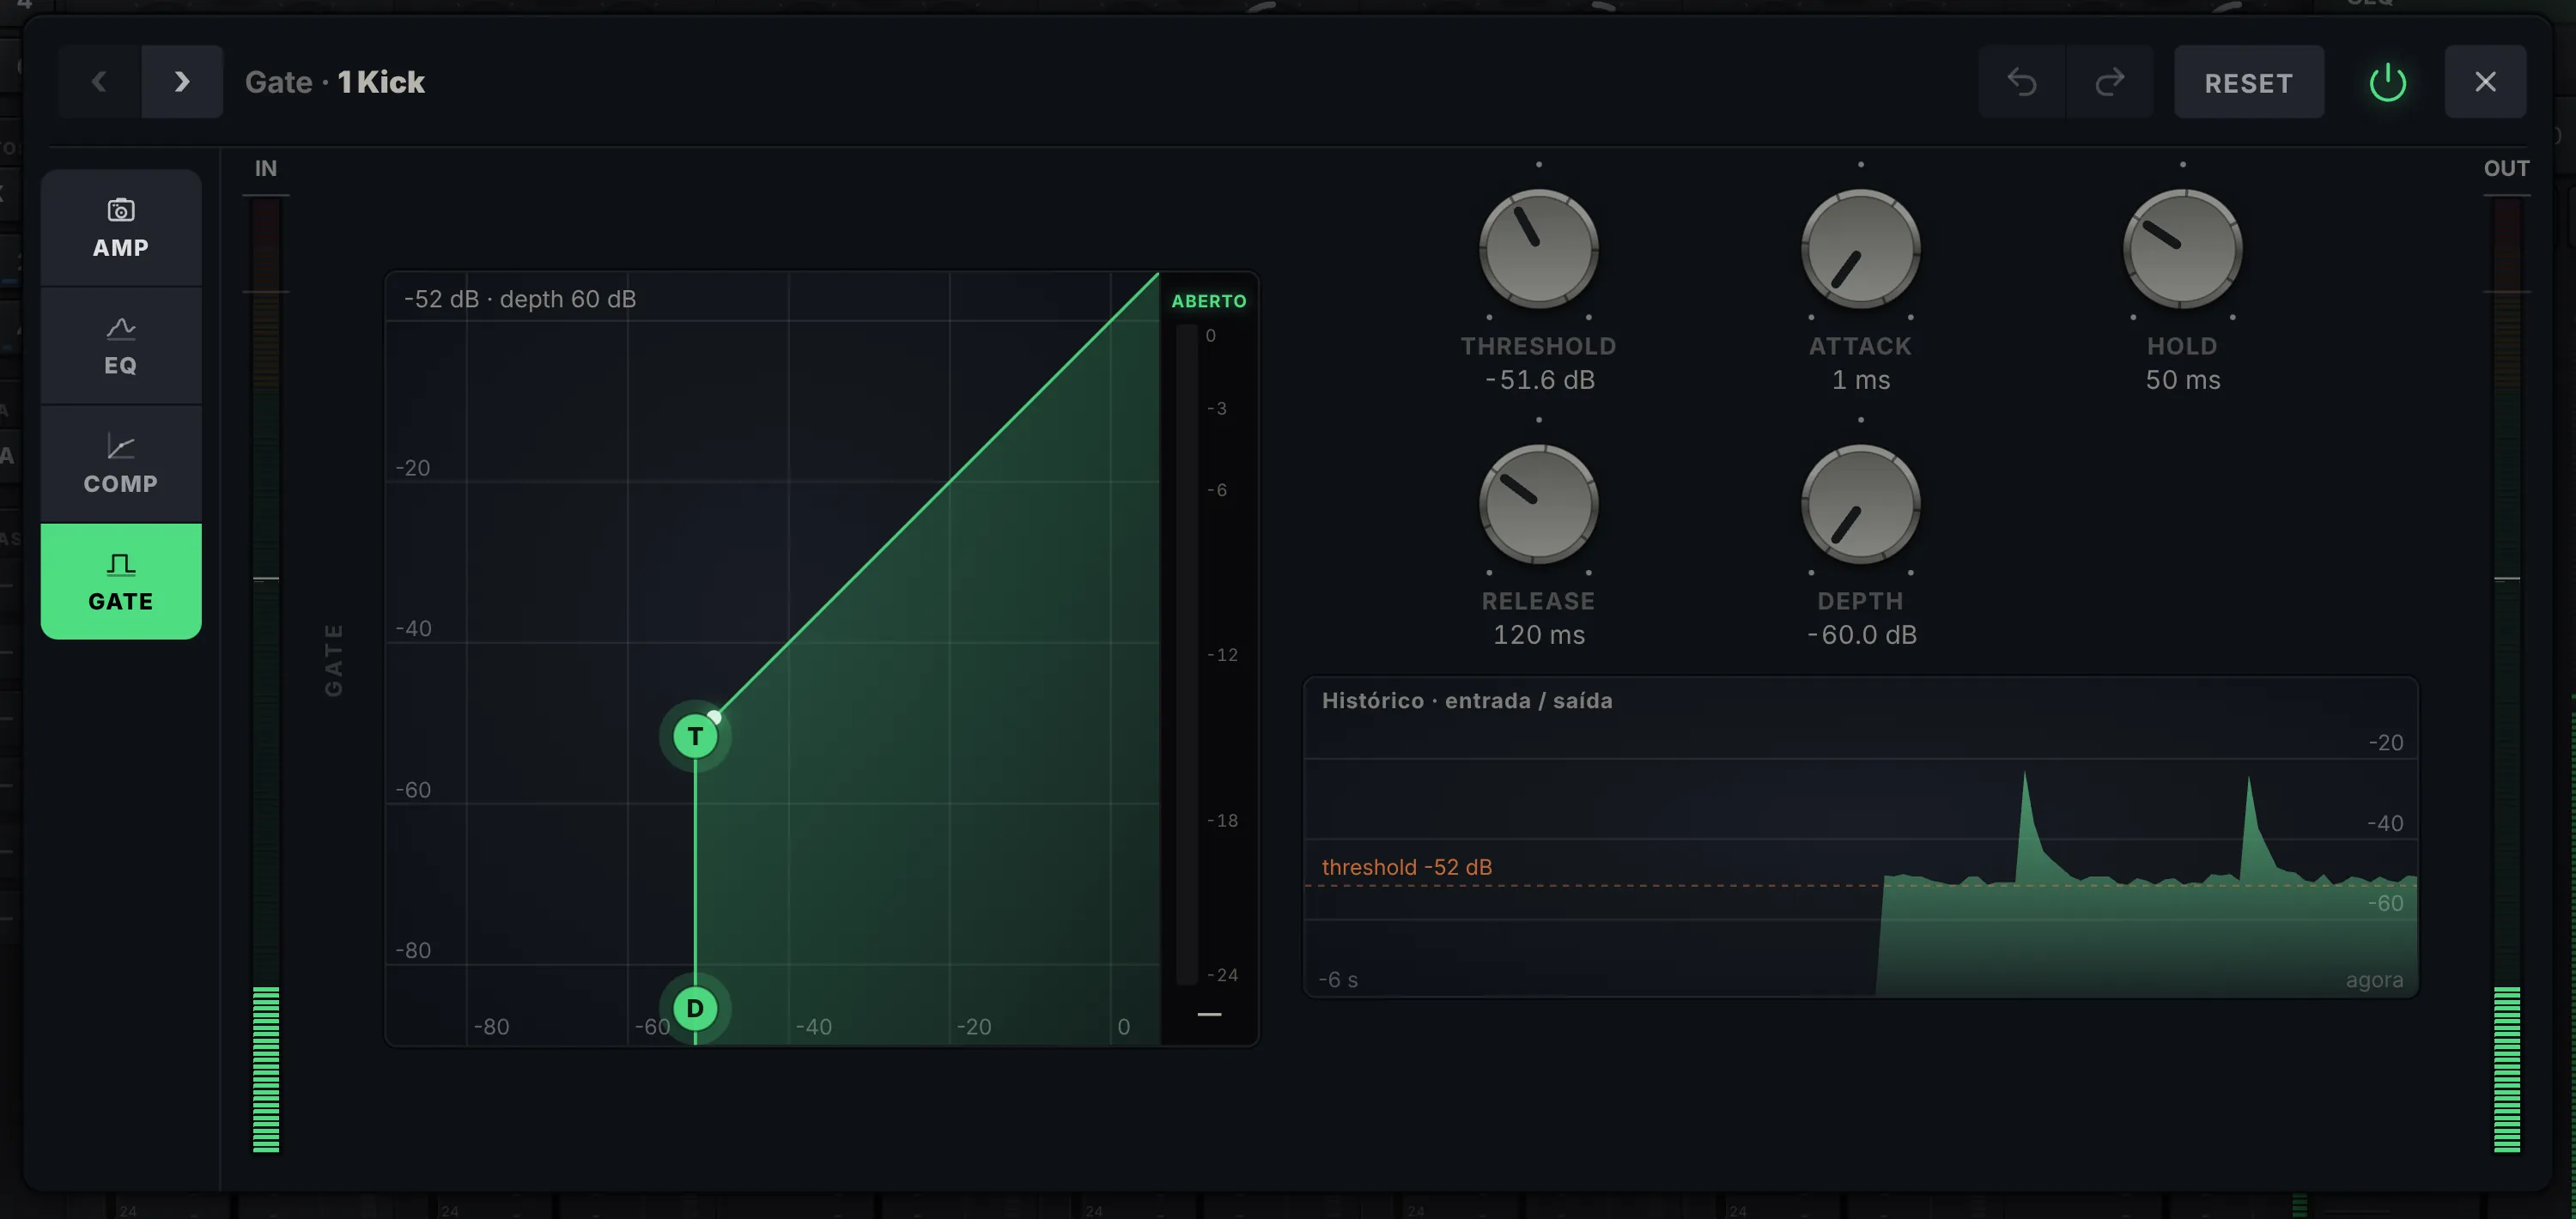Click the '-52 dB · depth 60 dB' readout
The width and height of the screenshot is (2576, 1219).
(x=520, y=299)
